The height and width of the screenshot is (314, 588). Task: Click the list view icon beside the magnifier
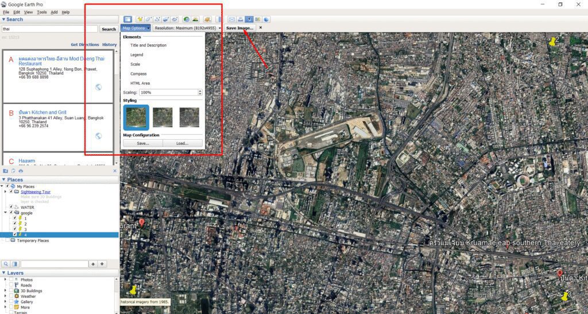pyautogui.click(x=15, y=264)
